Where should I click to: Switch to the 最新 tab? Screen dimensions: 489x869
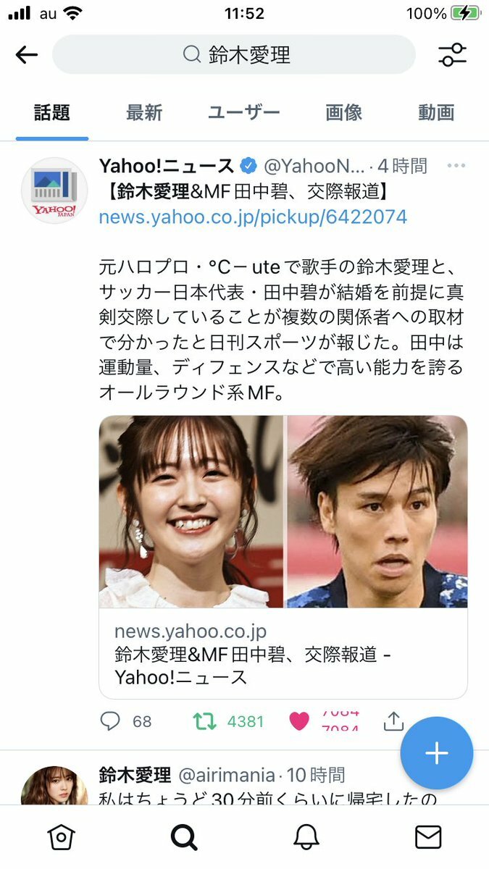[x=144, y=113]
